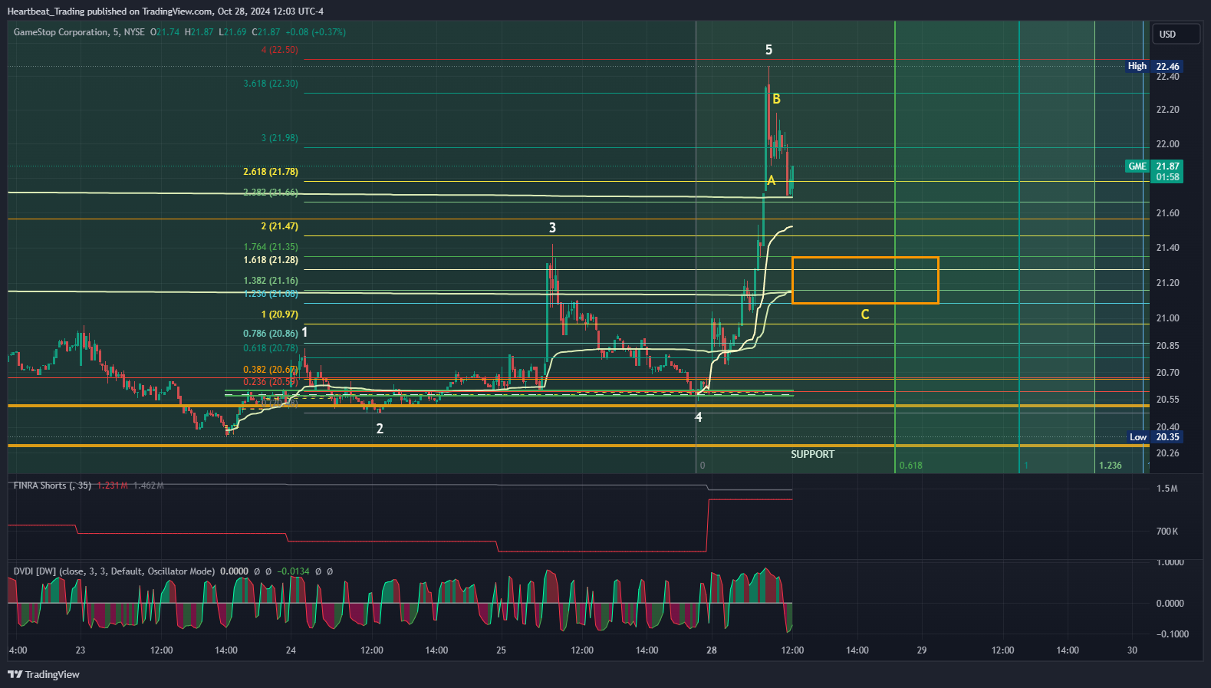Click date 25 on the time axis
The height and width of the screenshot is (688, 1211).
tap(501, 650)
